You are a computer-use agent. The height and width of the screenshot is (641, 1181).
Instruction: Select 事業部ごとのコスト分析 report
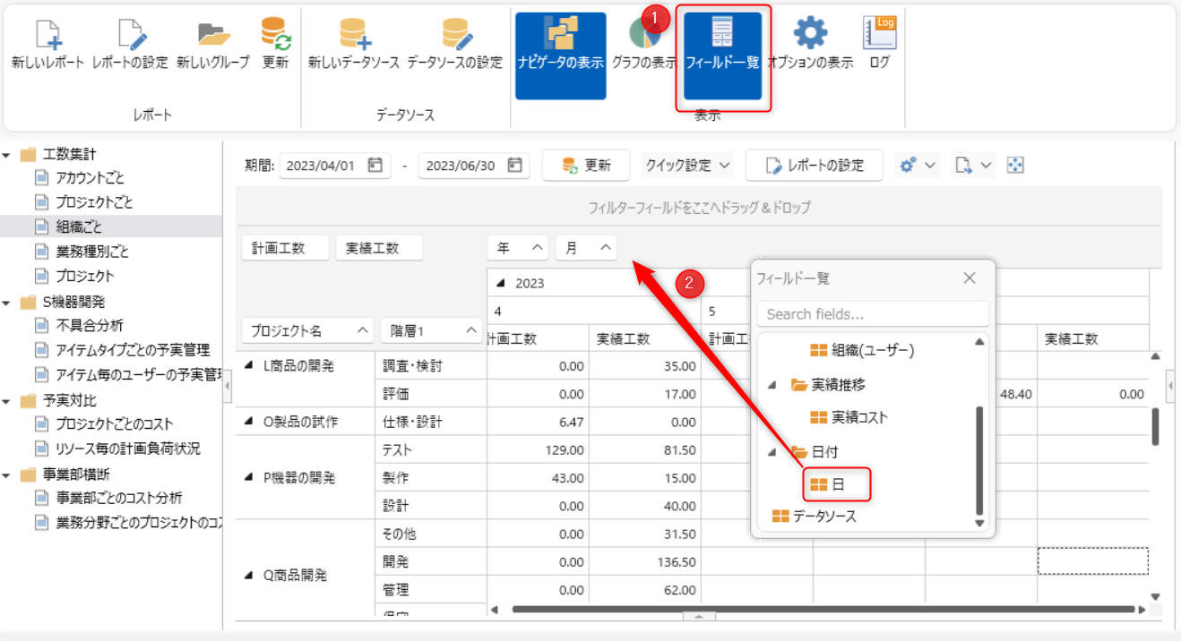pos(118,498)
